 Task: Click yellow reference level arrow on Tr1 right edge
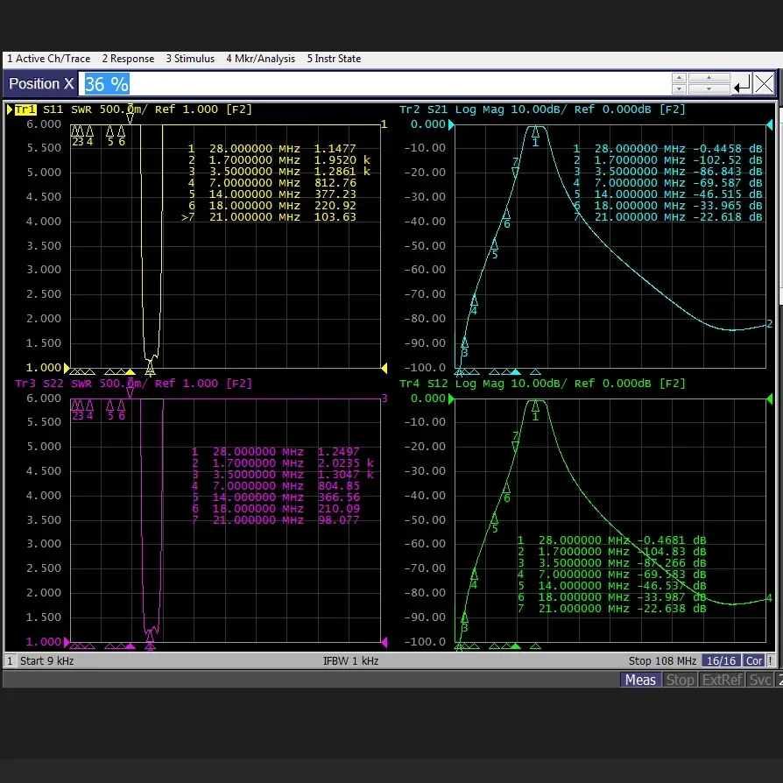point(384,367)
